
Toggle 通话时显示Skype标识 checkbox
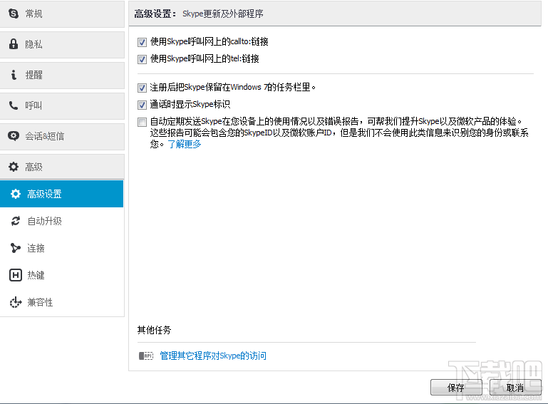(x=142, y=105)
